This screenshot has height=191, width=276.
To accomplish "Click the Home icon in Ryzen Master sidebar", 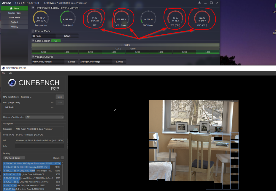I will [x=11, y=8].
